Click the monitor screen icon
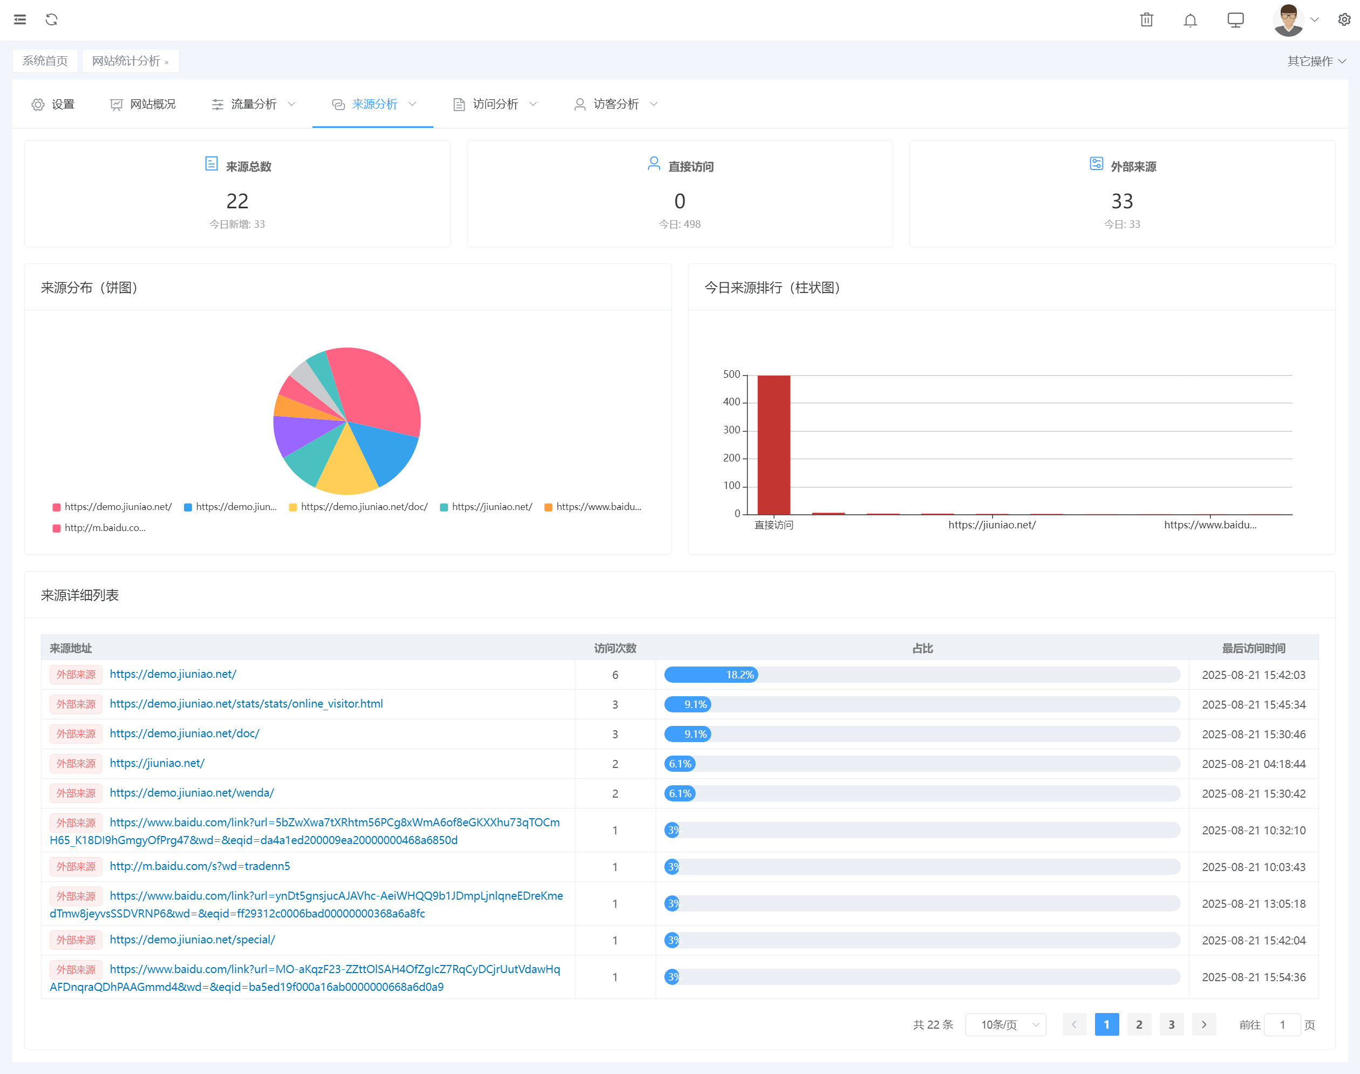Screen dimensions: 1360x1074 1235,20
